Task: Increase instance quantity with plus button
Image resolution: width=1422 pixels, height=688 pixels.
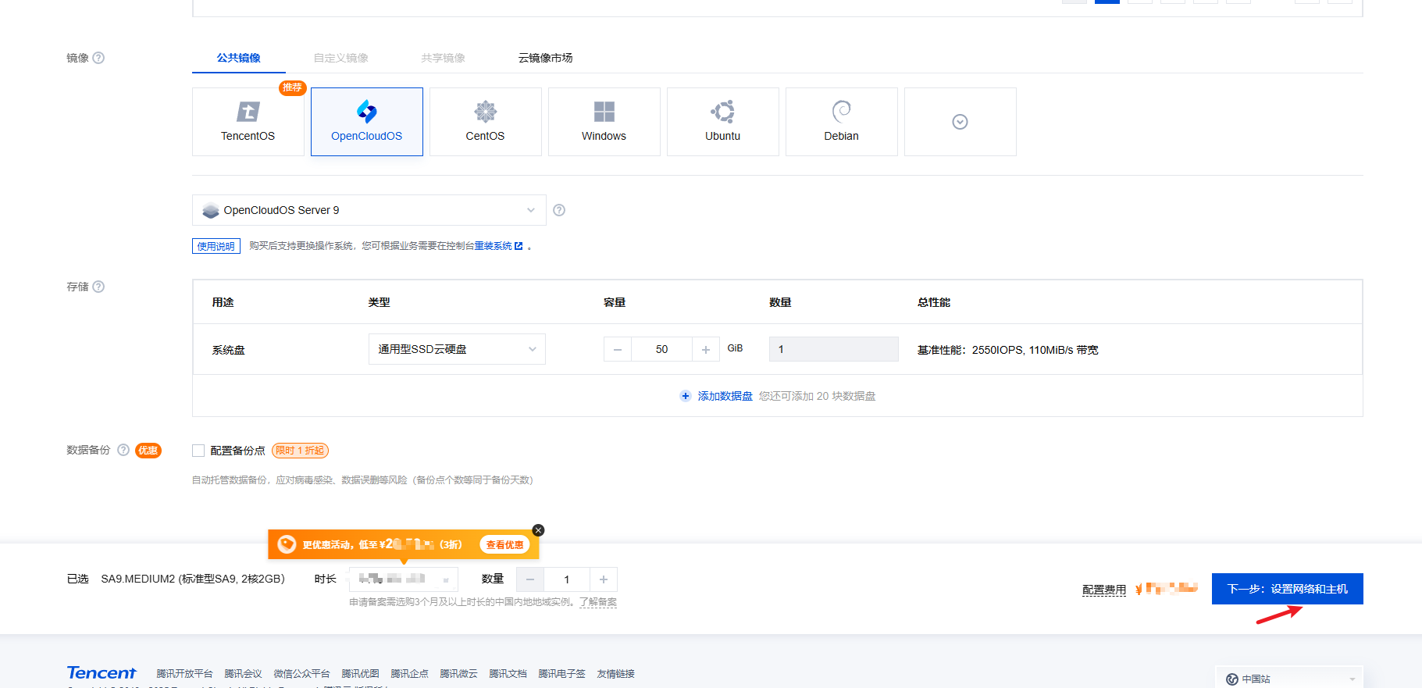Action: 604,579
